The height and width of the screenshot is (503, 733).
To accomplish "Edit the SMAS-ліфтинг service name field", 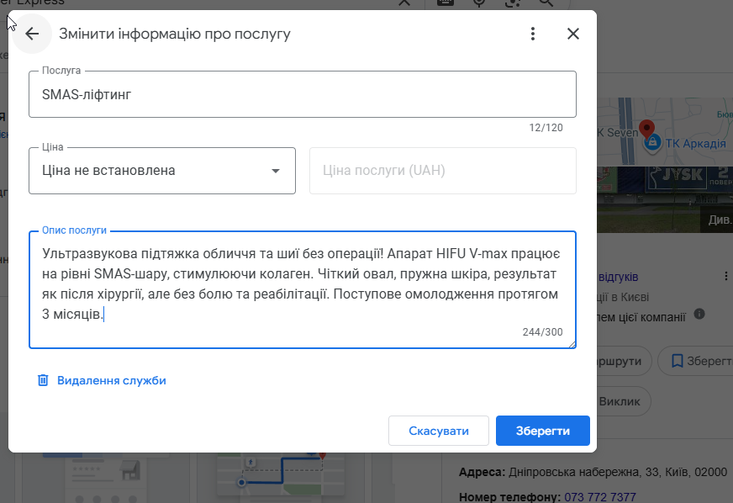I will (303, 94).
